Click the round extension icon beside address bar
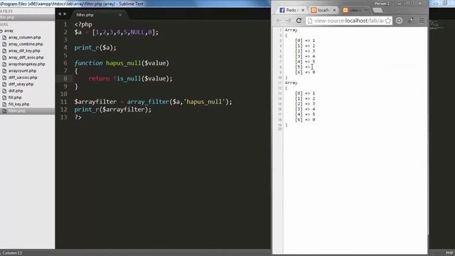This screenshot has width=455, height=256. [400, 21]
